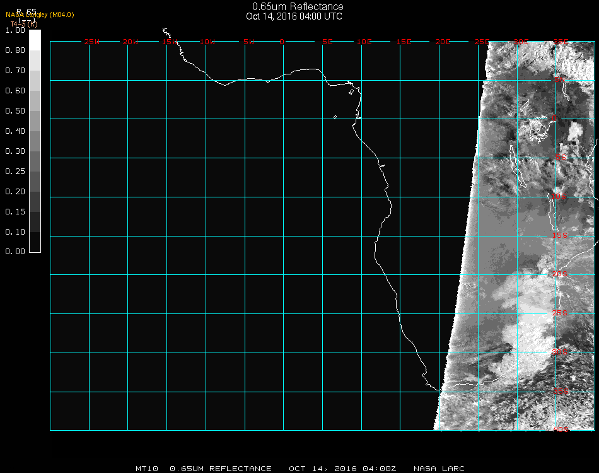
Task: Click the NASA LARC footer credit
Action: point(439,469)
